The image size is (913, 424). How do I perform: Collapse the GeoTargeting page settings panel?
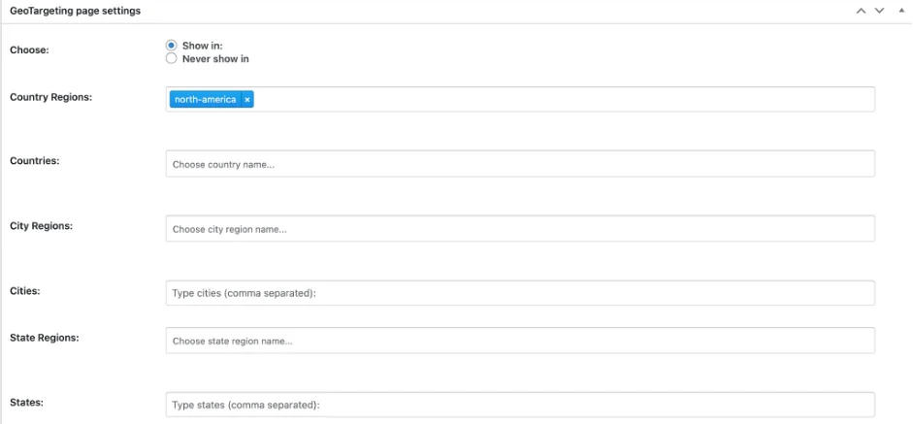(901, 11)
